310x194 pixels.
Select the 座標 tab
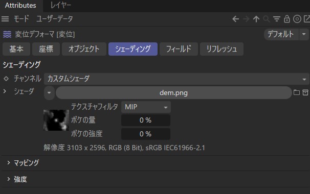[46, 49]
